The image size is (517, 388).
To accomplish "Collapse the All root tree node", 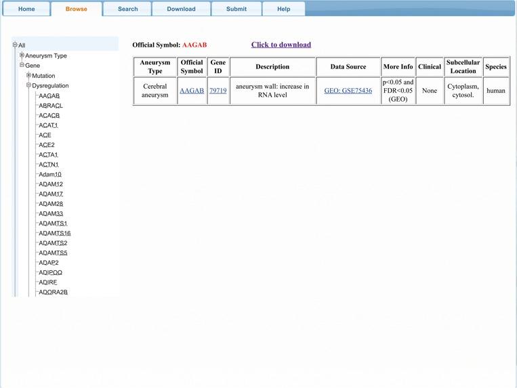I will 15,45.
